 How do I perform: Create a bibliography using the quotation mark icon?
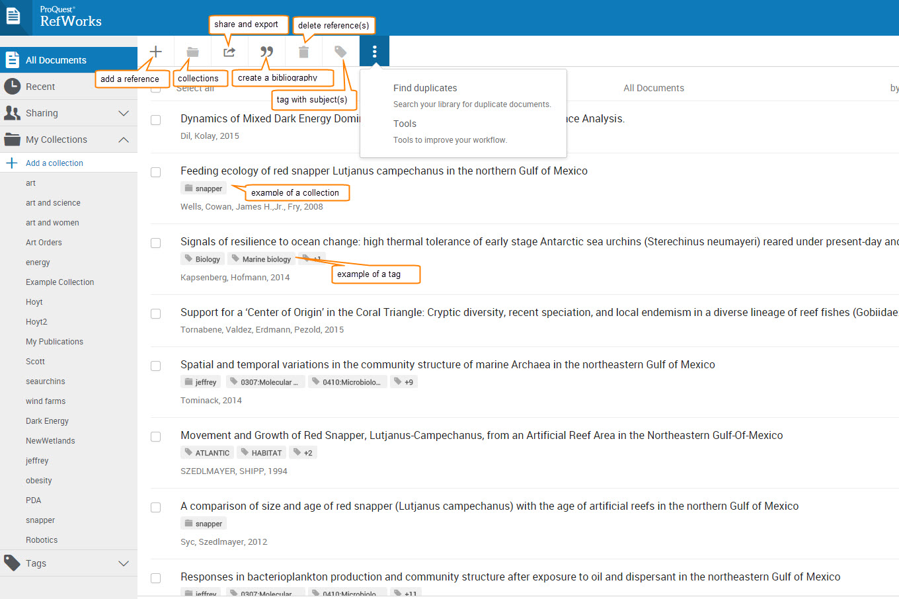266,51
